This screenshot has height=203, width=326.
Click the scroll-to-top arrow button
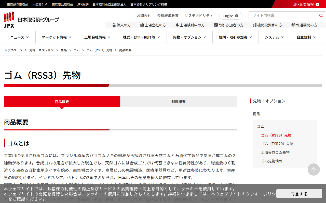tap(314, 170)
